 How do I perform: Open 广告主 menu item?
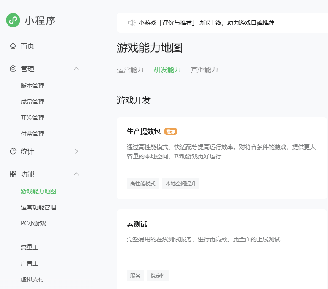(x=30, y=263)
